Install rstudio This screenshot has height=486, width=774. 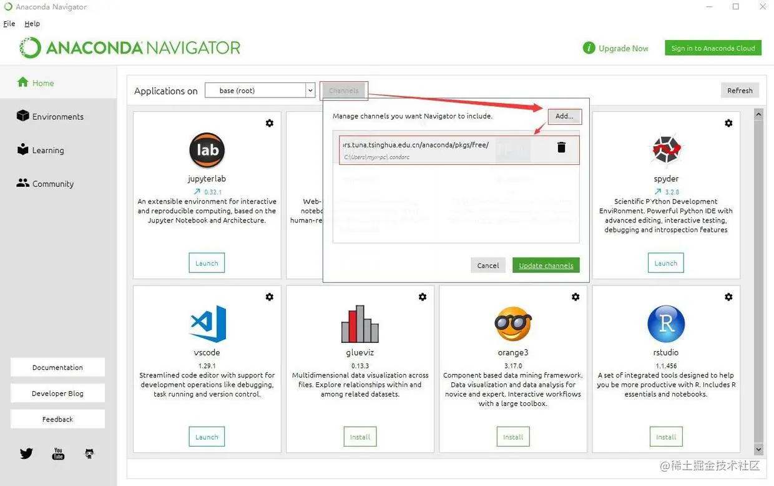(666, 437)
